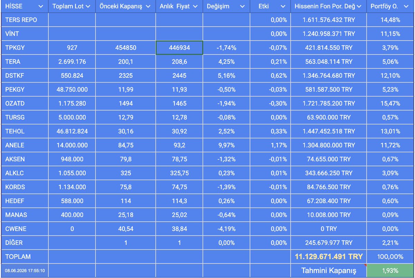Open the Anlık Fiyat column dropdown arrow
Image resolution: width=415 pixels, height=278 pixels.
click(195, 7)
